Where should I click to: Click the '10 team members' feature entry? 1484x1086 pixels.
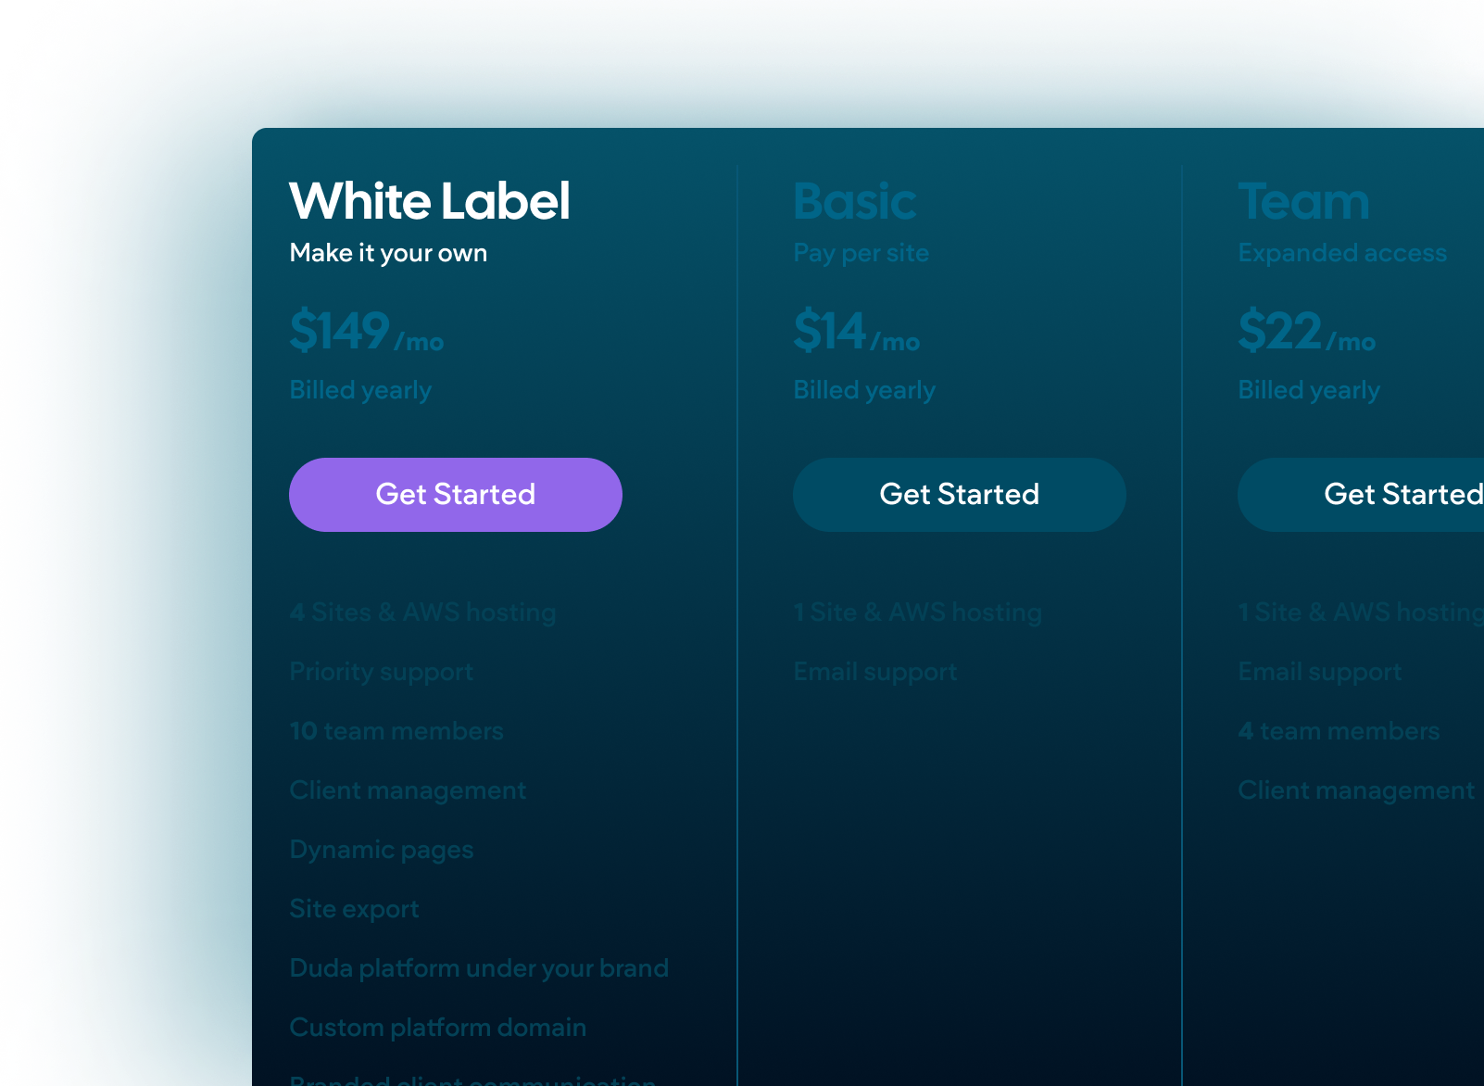tap(396, 731)
